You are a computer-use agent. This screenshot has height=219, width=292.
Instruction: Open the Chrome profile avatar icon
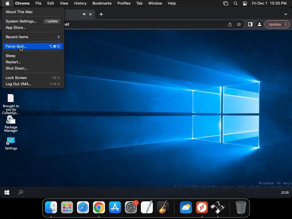(259, 25)
